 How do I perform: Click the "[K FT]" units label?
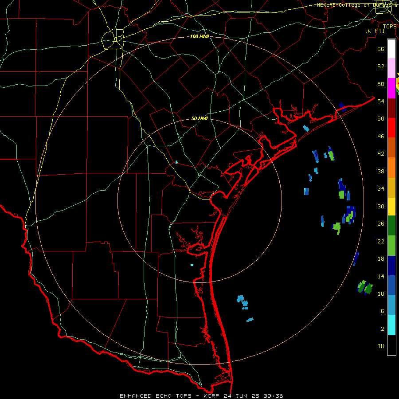click(x=375, y=31)
